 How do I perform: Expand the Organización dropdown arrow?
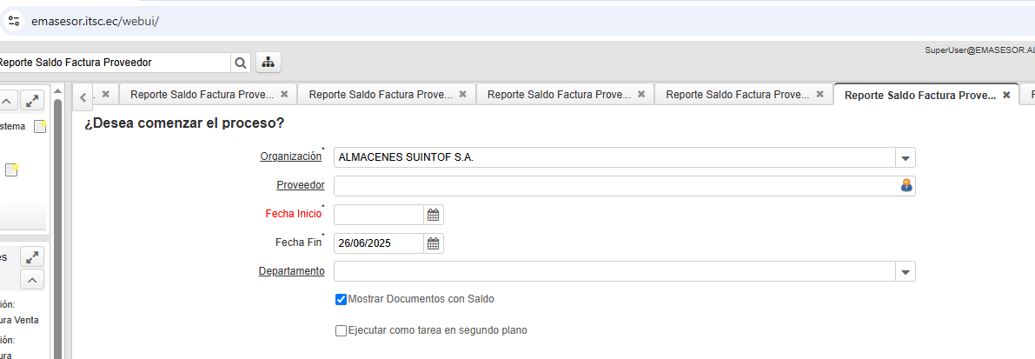(906, 157)
